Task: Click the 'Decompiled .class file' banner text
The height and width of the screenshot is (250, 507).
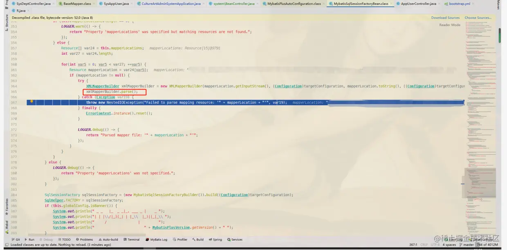Action: click(52, 18)
